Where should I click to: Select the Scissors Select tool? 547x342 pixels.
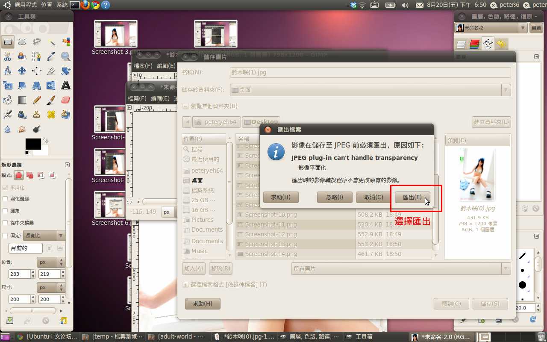pos(8,56)
